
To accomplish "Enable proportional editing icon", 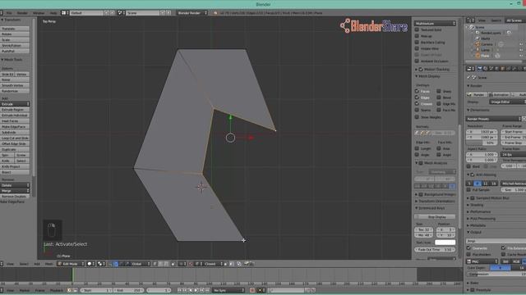I will pos(182,264).
